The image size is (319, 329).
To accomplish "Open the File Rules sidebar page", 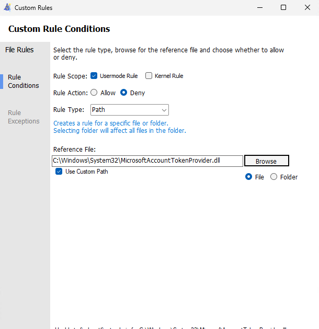I will [x=19, y=50].
